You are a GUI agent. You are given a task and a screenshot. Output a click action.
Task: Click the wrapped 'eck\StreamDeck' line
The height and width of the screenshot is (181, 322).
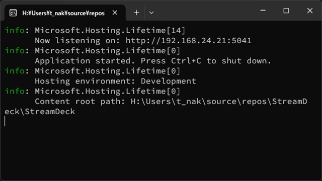click(40, 112)
